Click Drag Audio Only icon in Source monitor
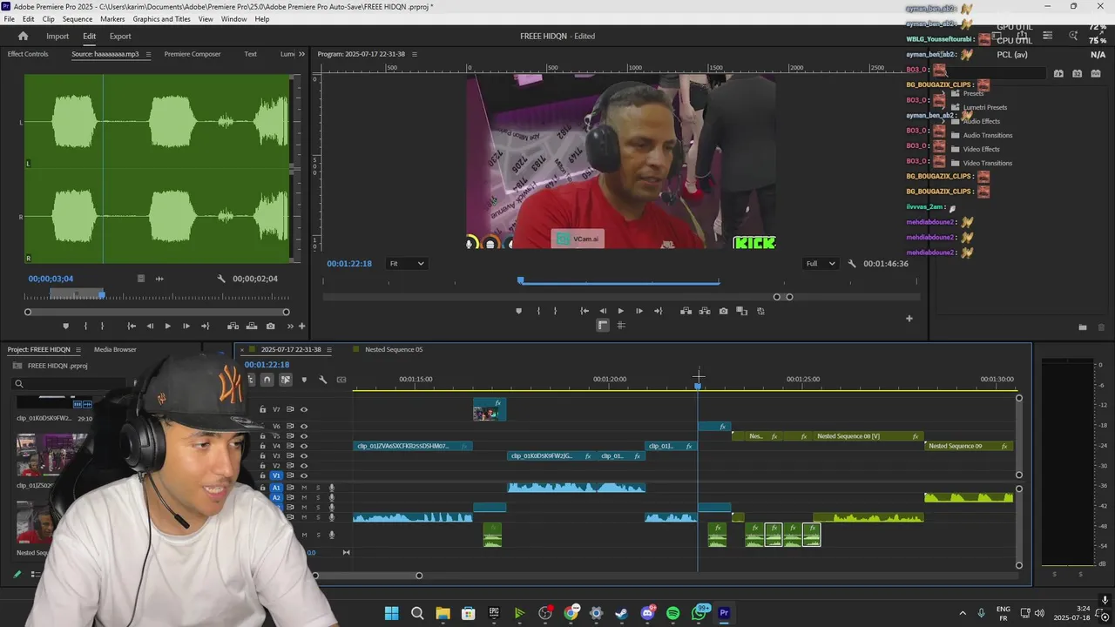Image resolution: width=1115 pixels, height=627 pixels. pos(159,279)
